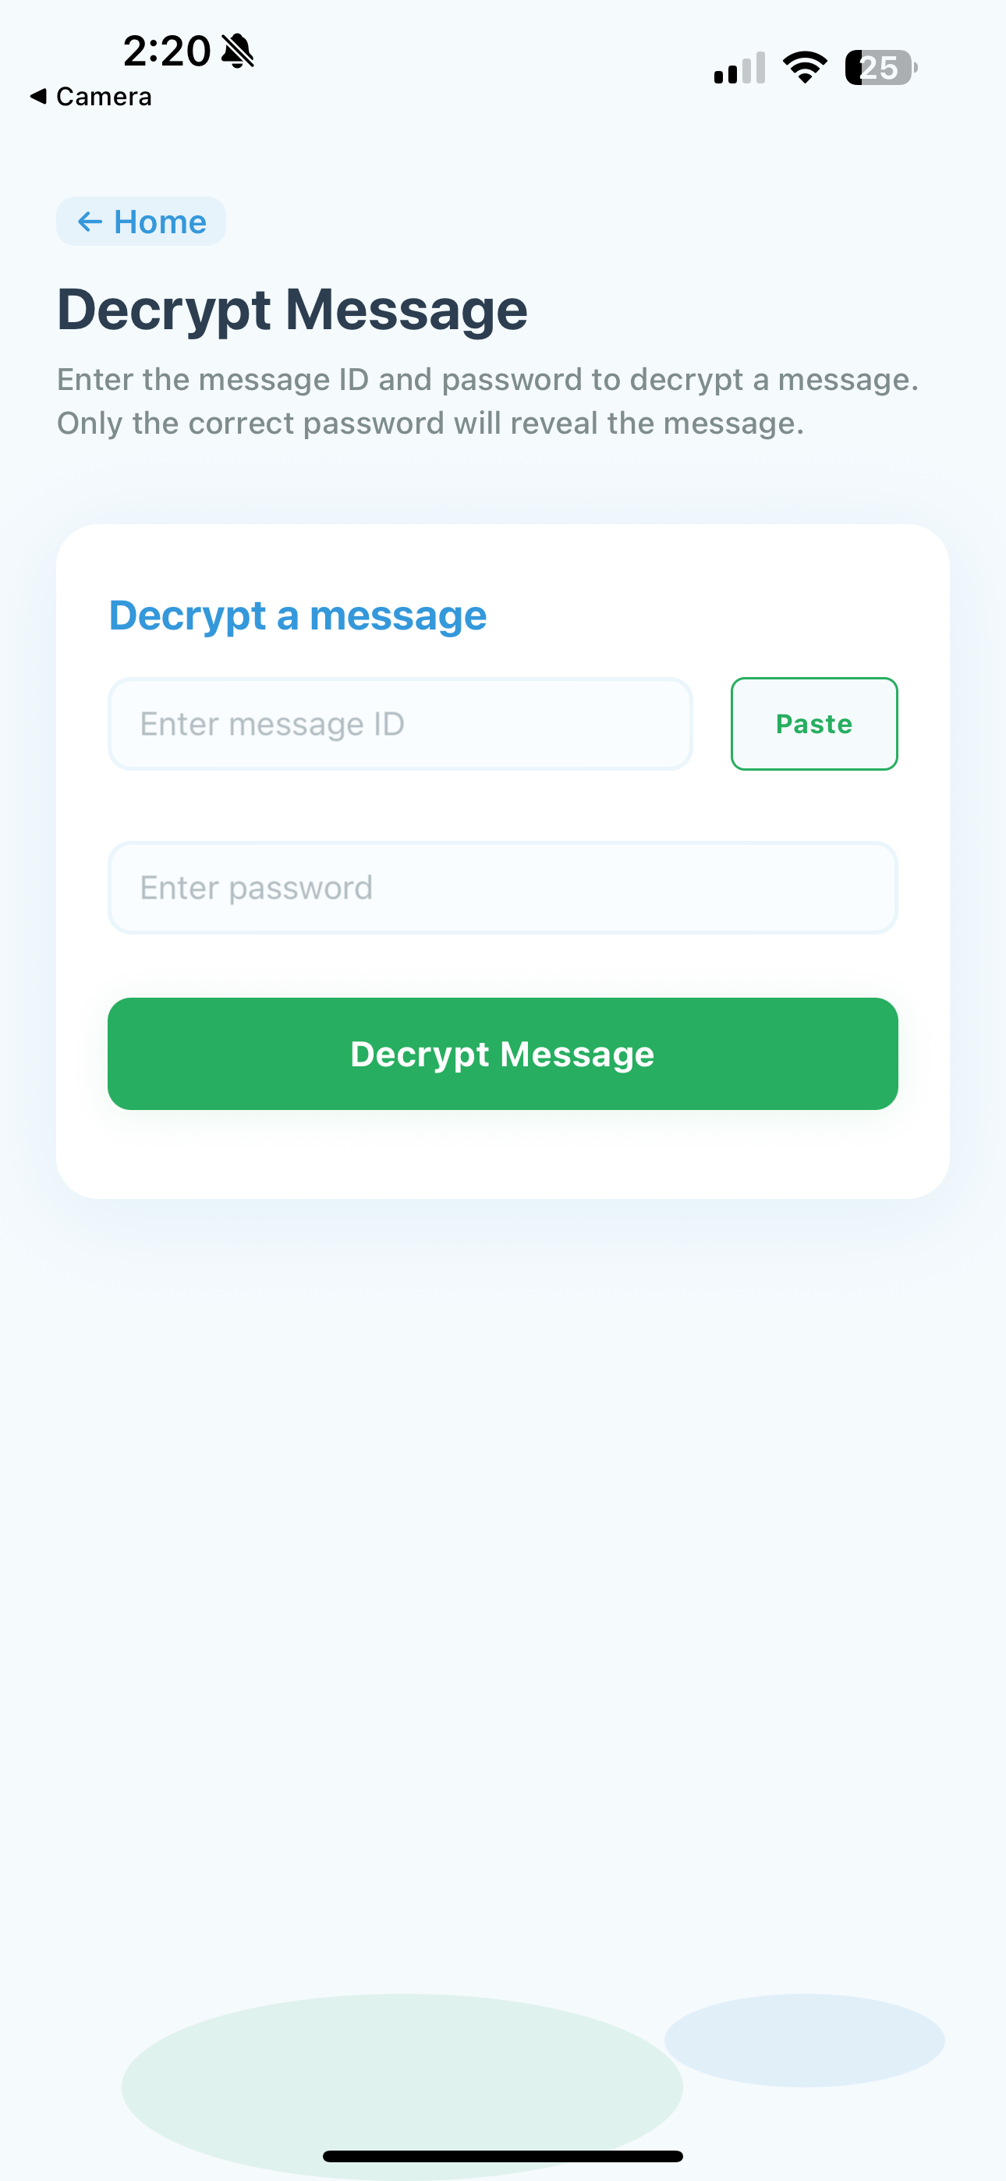The image size is (1006, 2181).
Task: Tap the Decrypt a message card title
Action: pyautogui.click(x=298, y=615)
